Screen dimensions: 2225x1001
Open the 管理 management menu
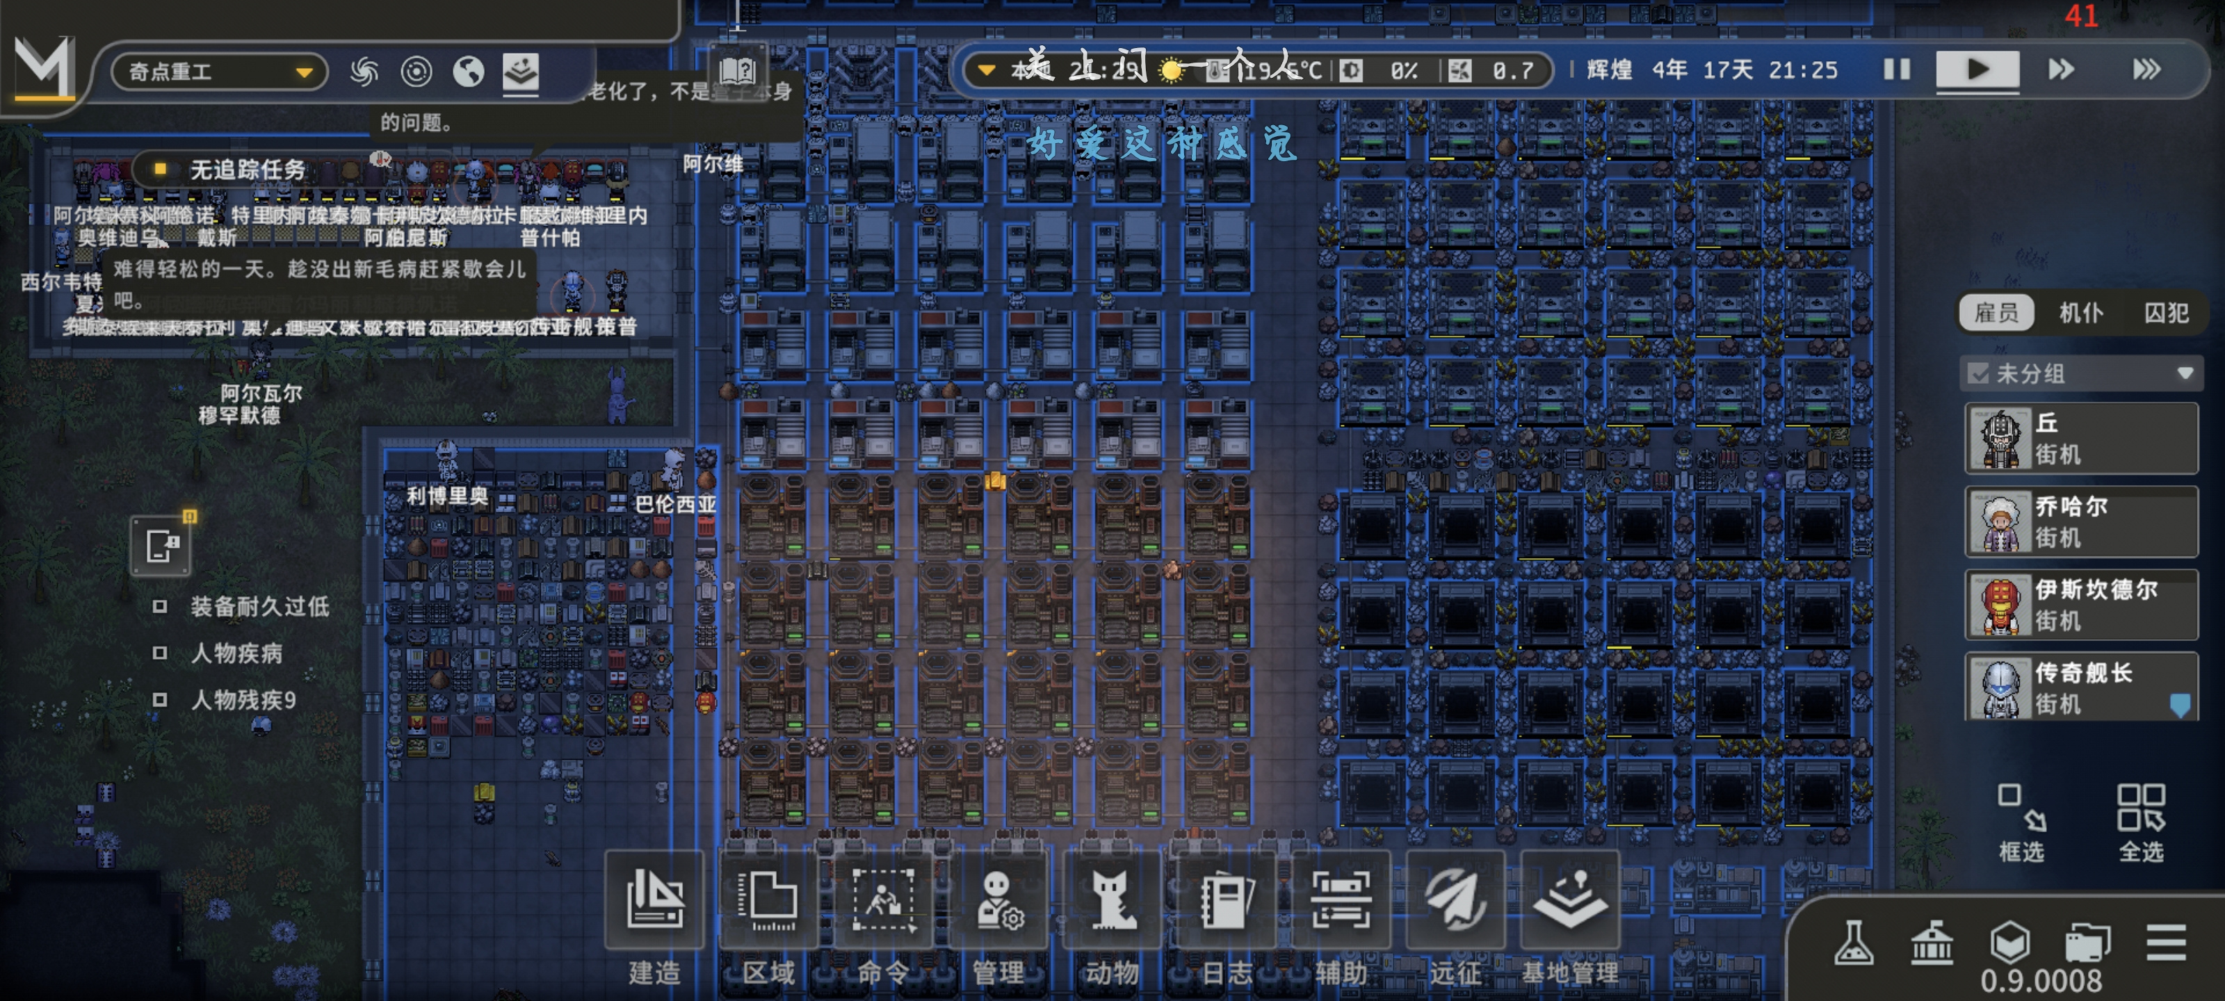coord(997,901)
